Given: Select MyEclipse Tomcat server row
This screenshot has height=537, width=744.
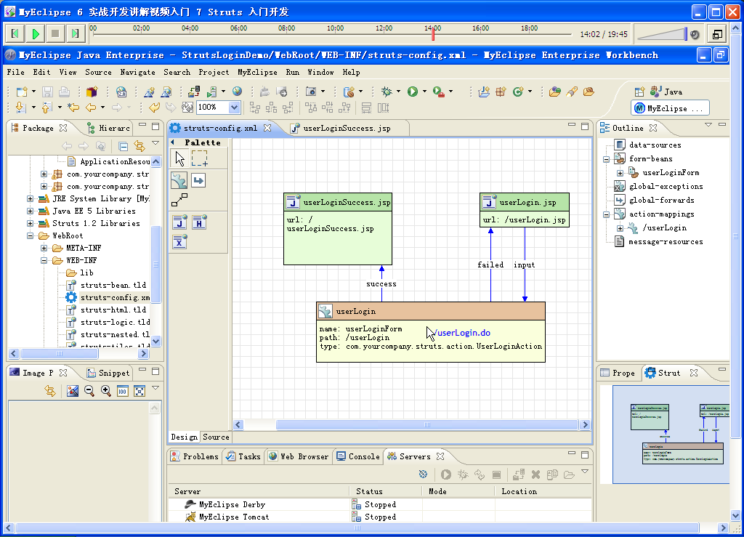Looking at the screenshot, I should [379, 517].
